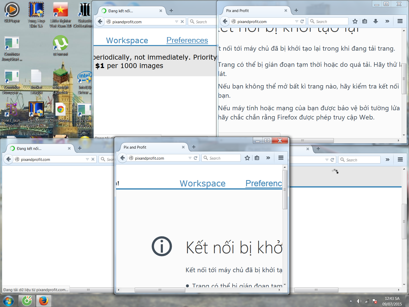
Task: Show bookmarks list in the top-right Firefox window
Action: 365,21
